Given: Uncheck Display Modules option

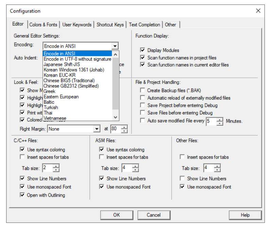Looking at the screenshot, I should coord(143,50).
